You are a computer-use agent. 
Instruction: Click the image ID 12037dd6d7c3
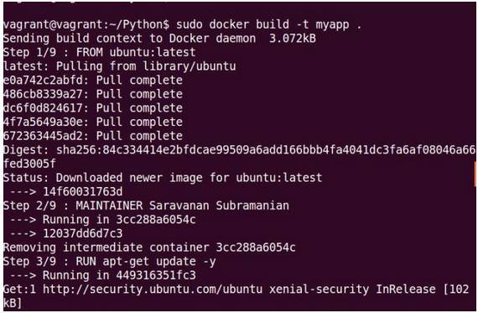tap(83, 233)
